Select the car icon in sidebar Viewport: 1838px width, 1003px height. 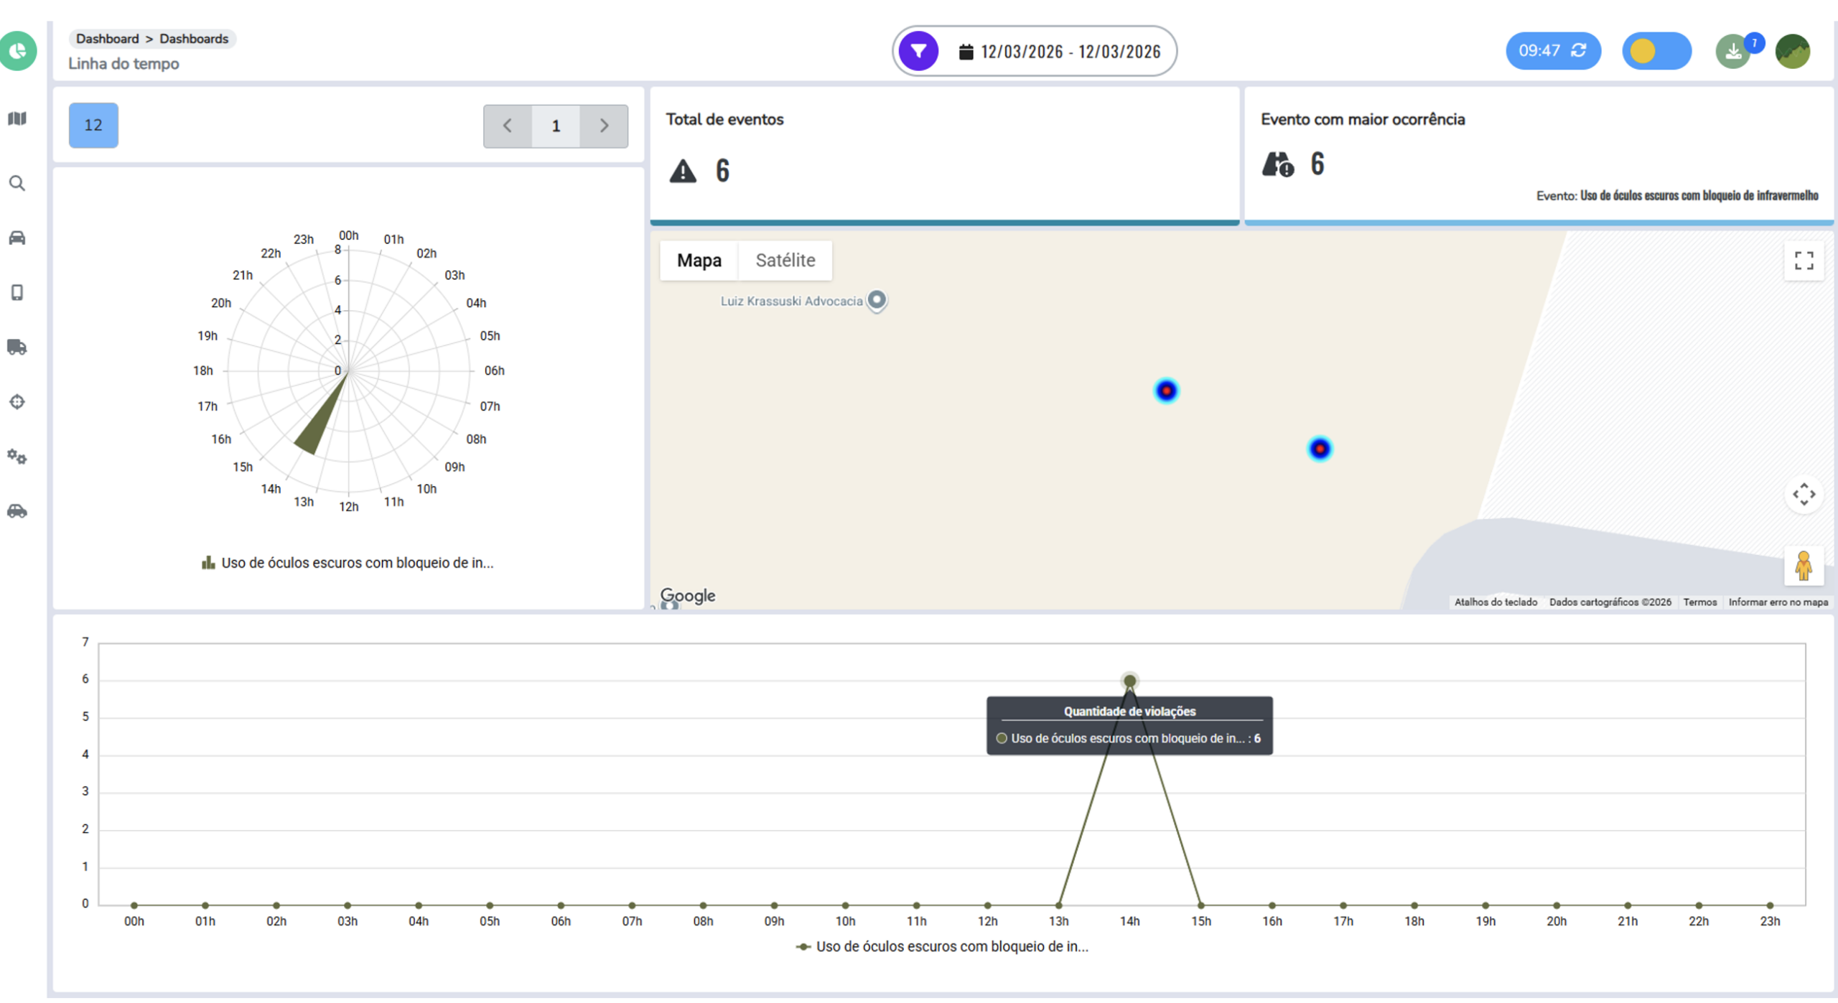17,238
